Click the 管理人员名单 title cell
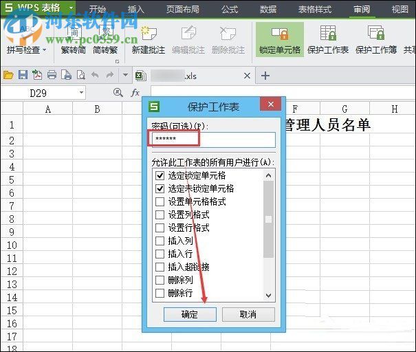416x352 pixels. pyautogui.click(x=328, y=124)
